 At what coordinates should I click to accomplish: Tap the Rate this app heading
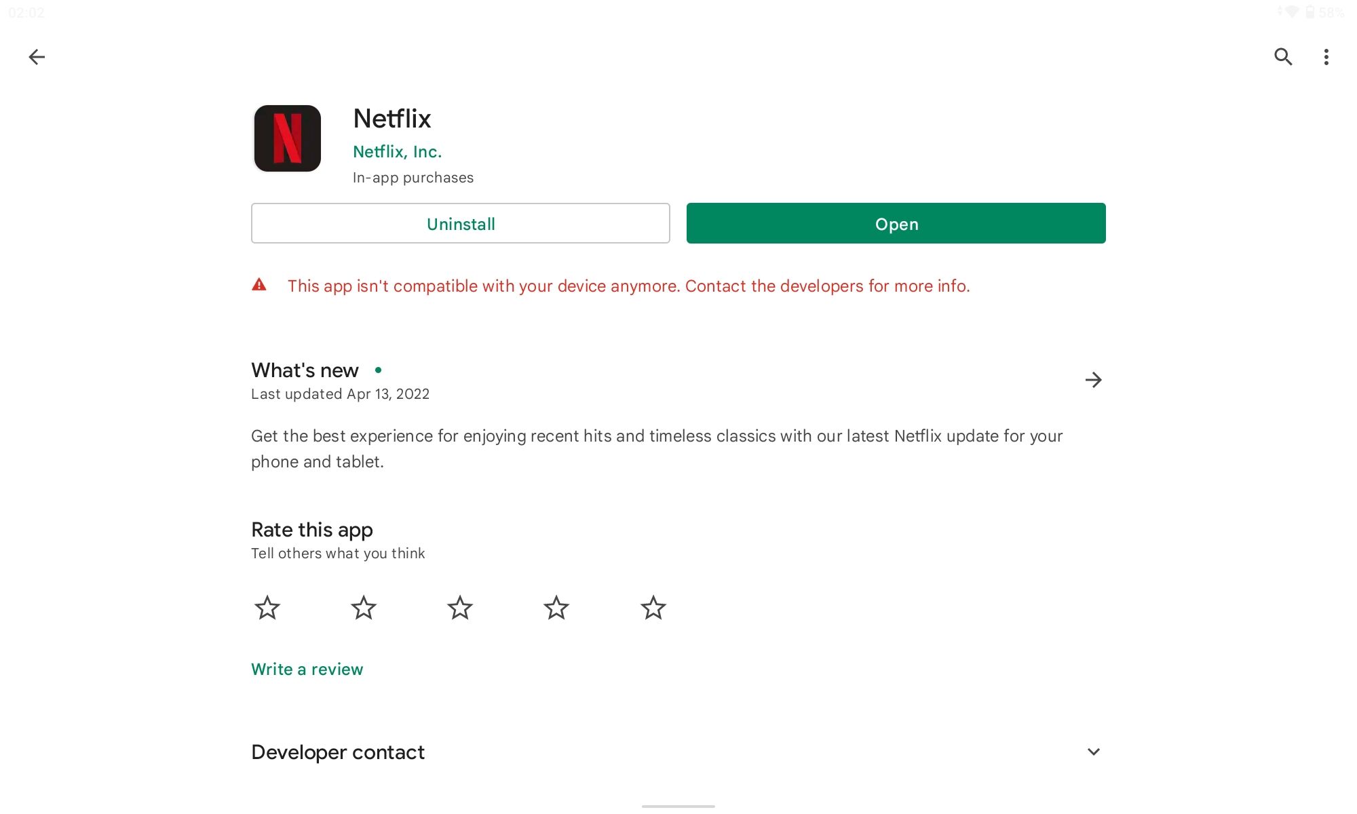(312, 530)
